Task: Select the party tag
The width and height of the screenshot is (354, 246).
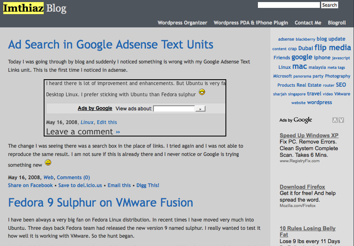Action: coord(318,76)
